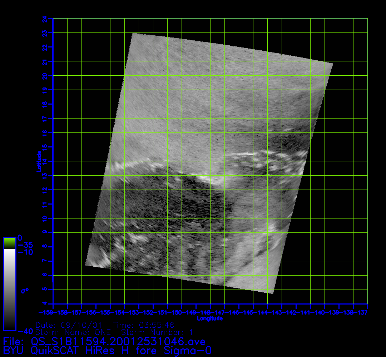Click the vertical Latitude axis title
This screenshot has height=357, width=386.
click(38, 161)
